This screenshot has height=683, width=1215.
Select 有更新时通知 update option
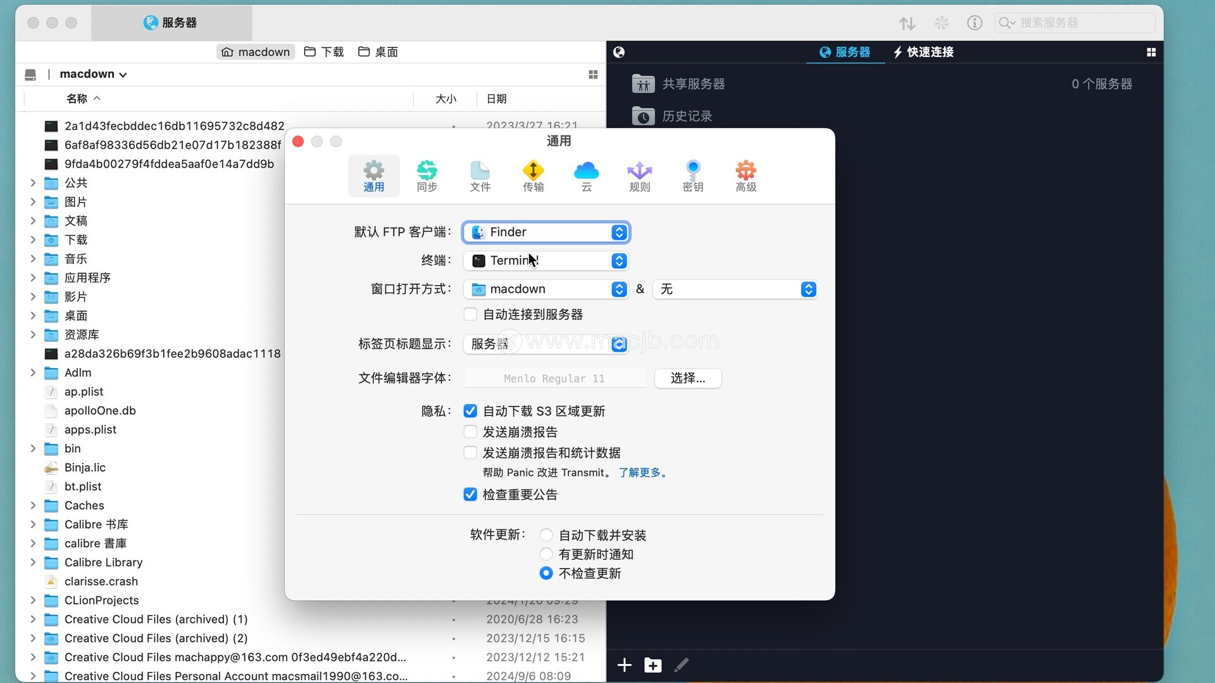(x=546, y=554)
